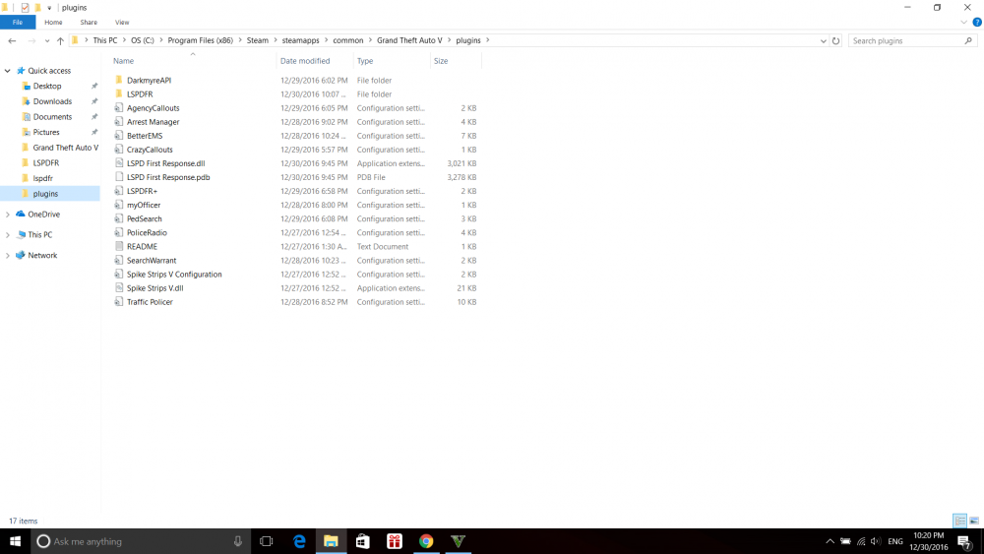Open Quick Access Toolbar customize dropdown
This screenshot has width=984, height=554.
49,8
